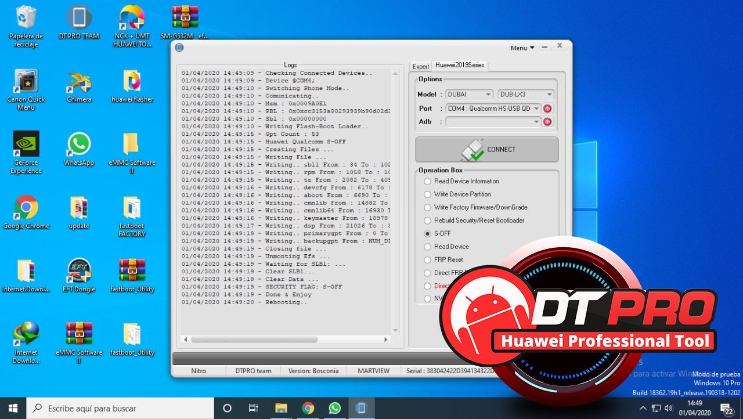Click the 'Rebooting..' log line
The width and height of the screenshot is (743, 419).
[245, 302]
